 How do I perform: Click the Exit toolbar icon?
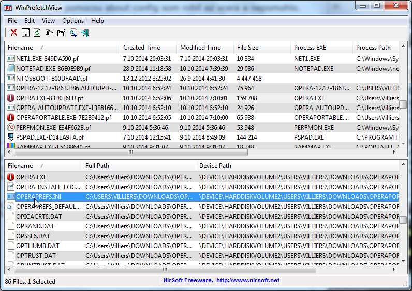(85, 33)
